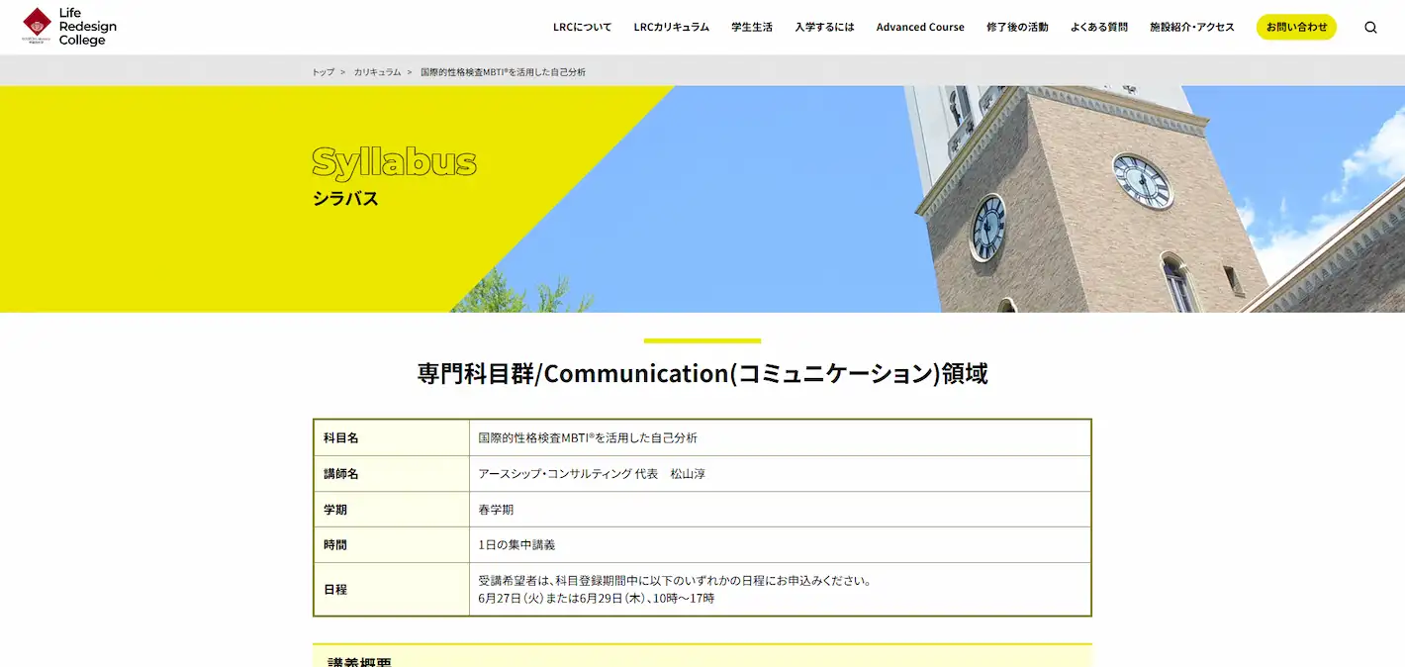The width and height of the screenshot is (1405, 667).
Task: Click the Life Redesign College logo
Action: point(69,27)
